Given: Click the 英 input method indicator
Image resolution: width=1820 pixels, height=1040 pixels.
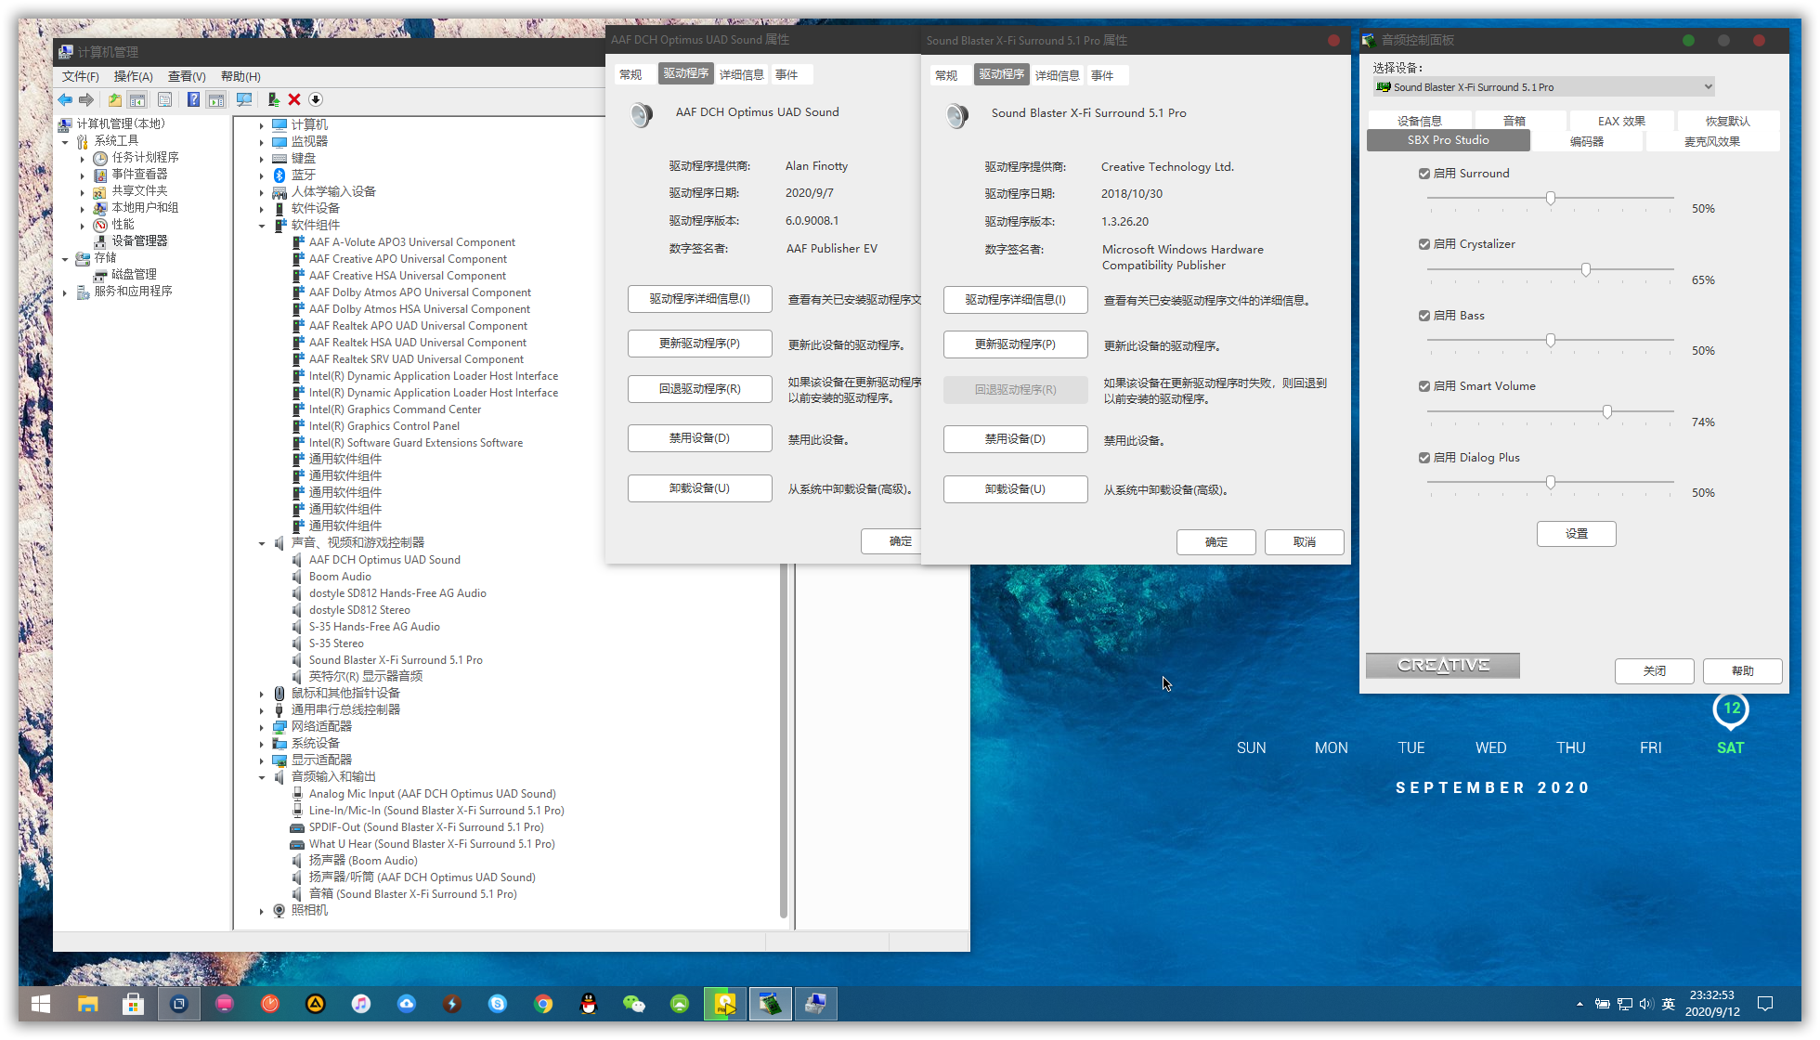Looking at the screenshot, I should (1669, 1004).
